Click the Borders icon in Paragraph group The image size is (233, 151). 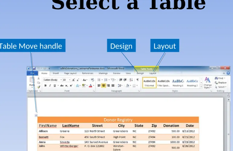134,86
